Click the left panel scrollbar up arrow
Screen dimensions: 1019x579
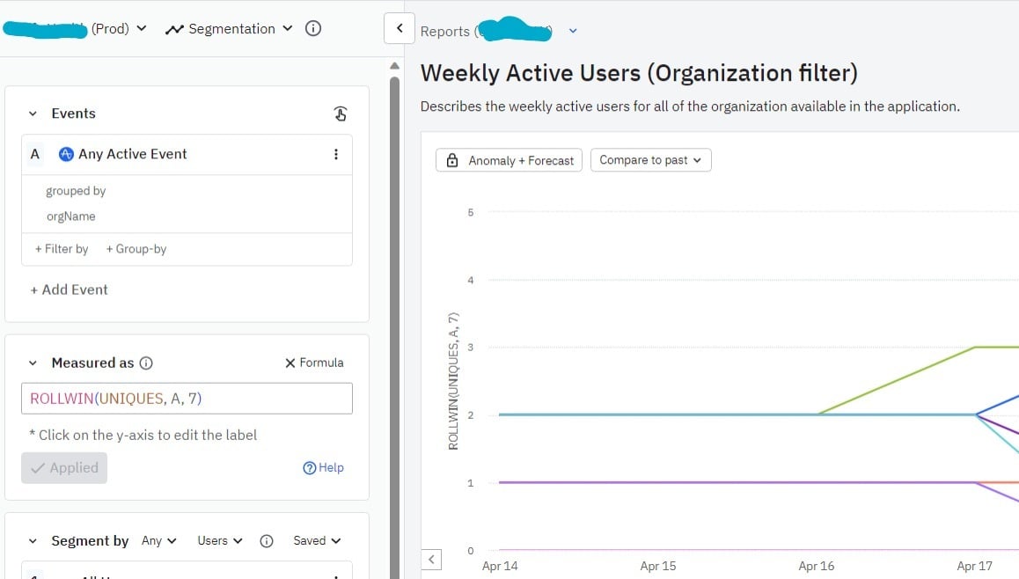[395, 66]
